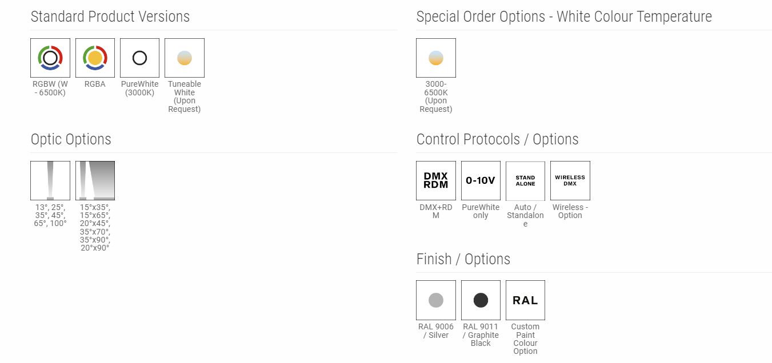This screenshot has height=363, width=772.
Task: Choose the 0-10V control icon
Action: tap(481, 180)
